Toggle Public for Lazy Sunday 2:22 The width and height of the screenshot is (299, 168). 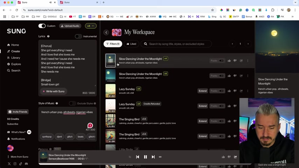(221, 91)
